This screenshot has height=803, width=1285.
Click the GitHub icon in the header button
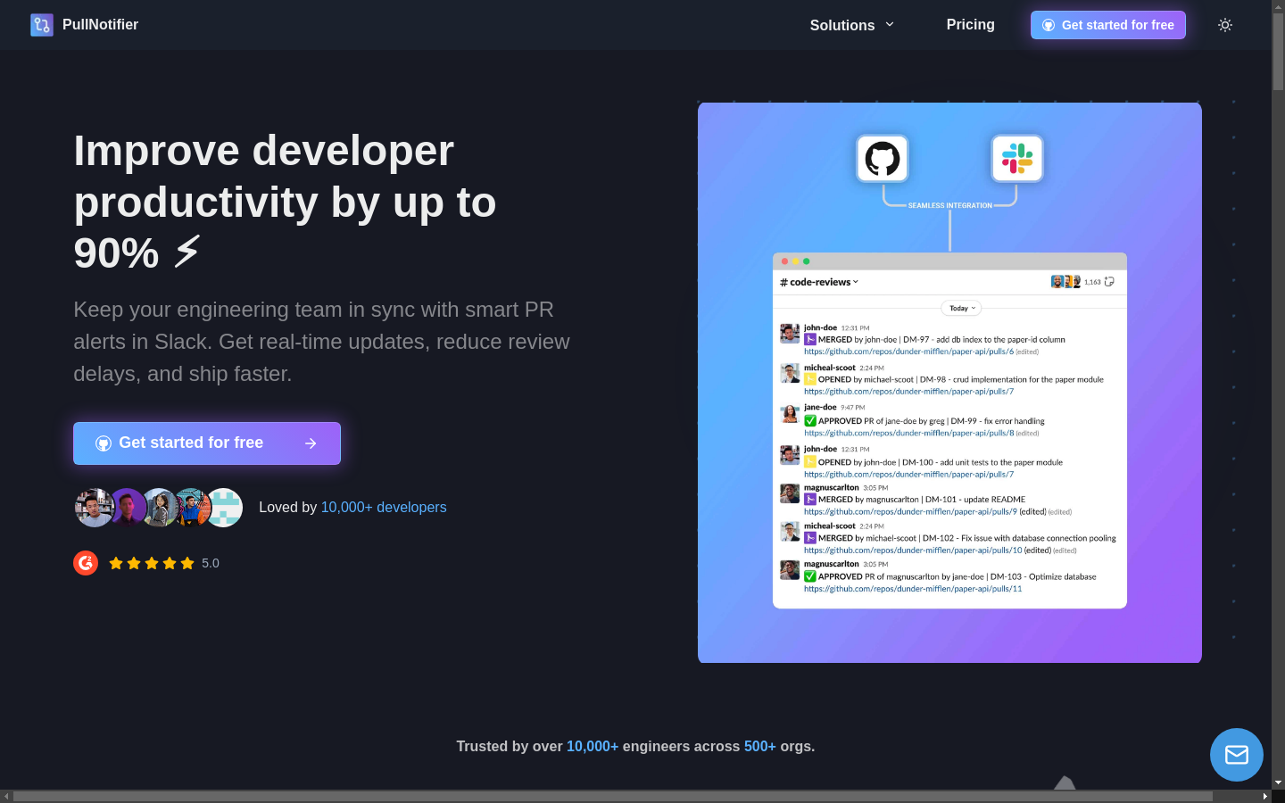click(x=1049, y=25)
